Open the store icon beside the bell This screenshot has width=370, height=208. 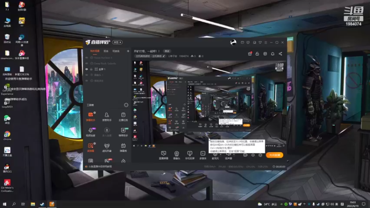(x=265, y=54)
